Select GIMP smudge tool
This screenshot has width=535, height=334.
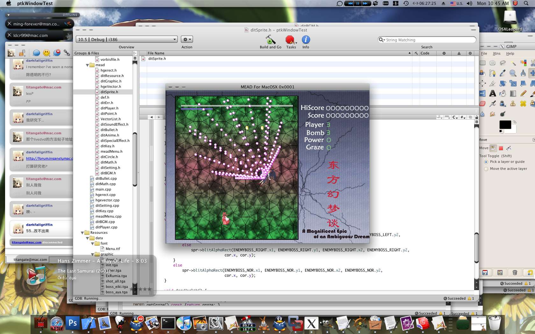[x=493, y=114]
